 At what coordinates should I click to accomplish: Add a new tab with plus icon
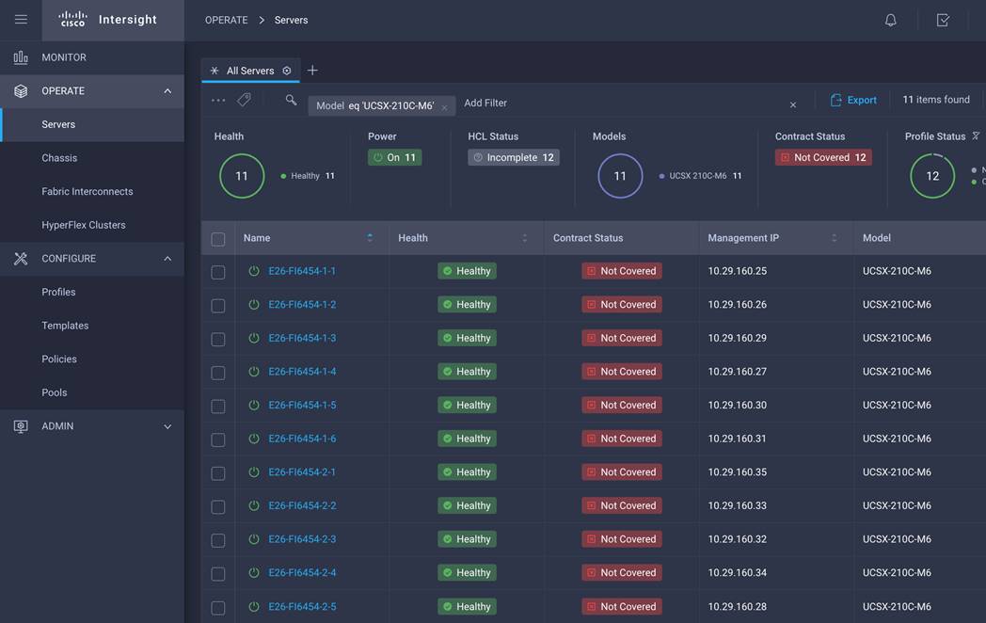point(312,70)
